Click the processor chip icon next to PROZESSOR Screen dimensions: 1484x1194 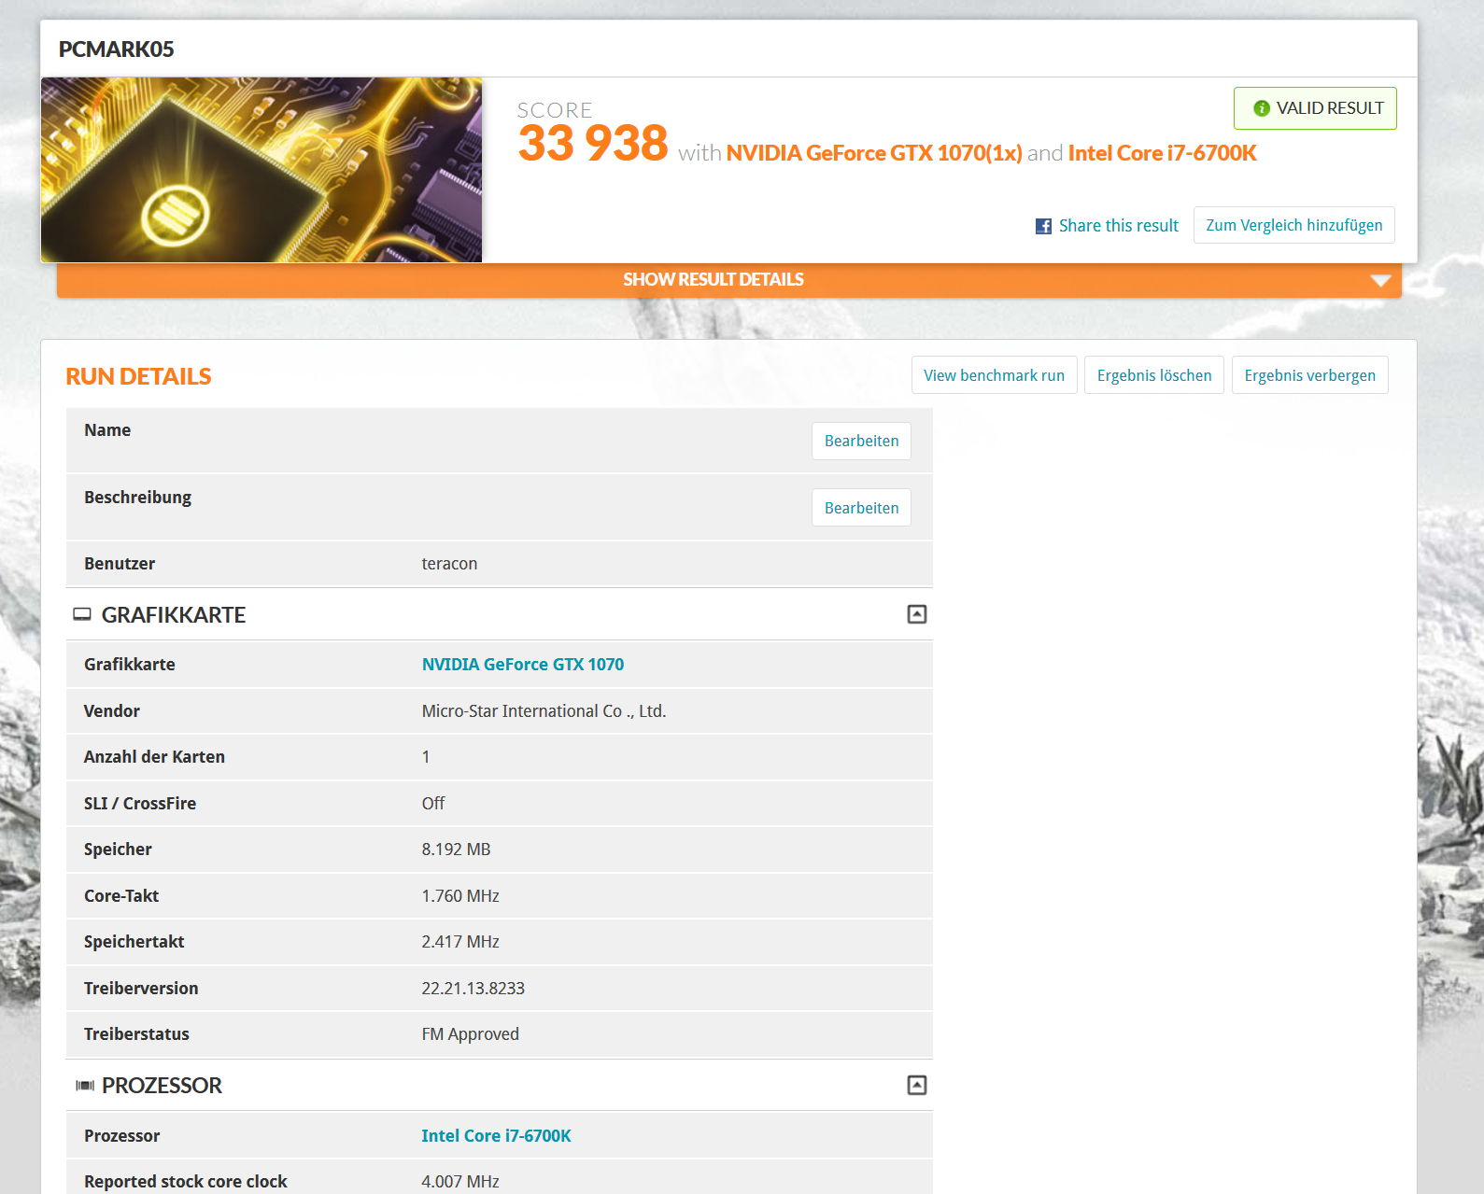[x=85, y=1085]
